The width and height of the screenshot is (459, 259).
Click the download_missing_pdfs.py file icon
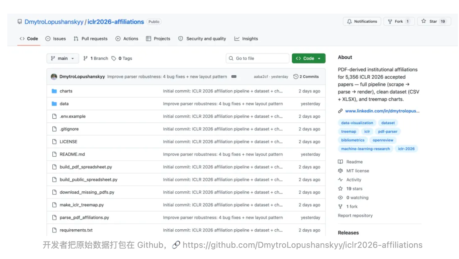54,192
